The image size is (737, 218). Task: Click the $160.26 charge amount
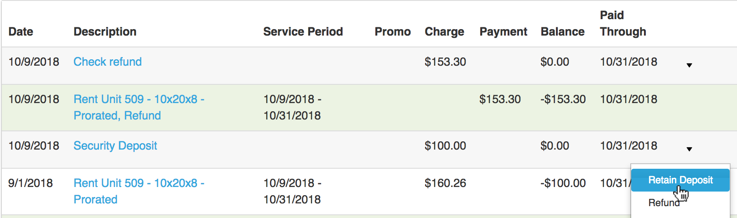point(445,183)
